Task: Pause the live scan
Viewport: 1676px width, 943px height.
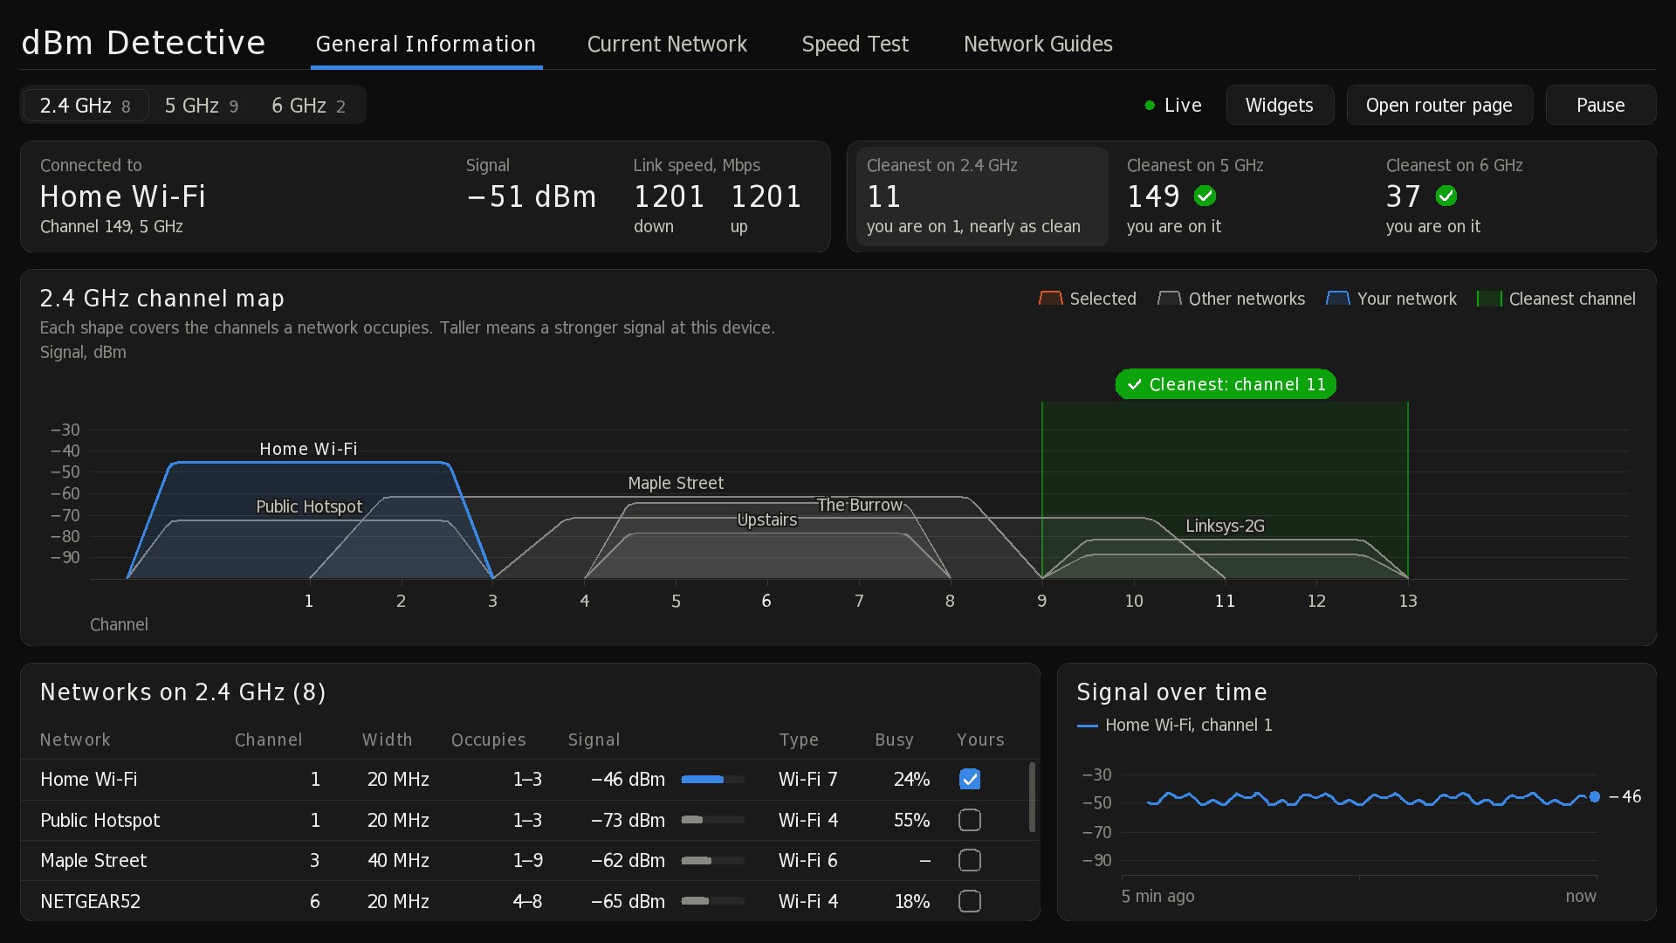Action: tap(1600, 105)
